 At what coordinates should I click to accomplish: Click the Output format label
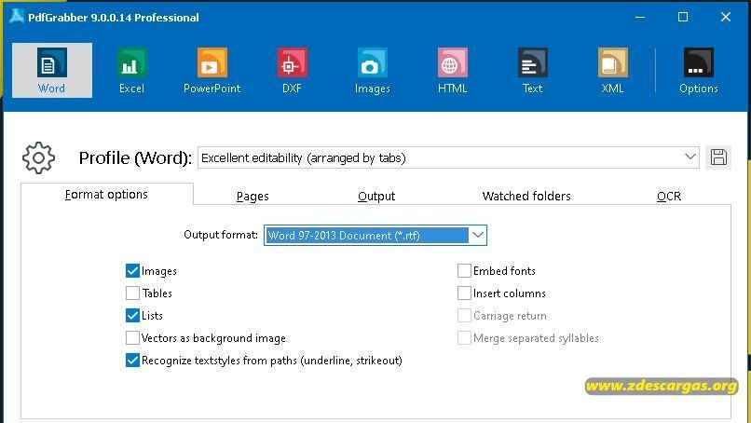pyautogui.click(x=221, y=235)
